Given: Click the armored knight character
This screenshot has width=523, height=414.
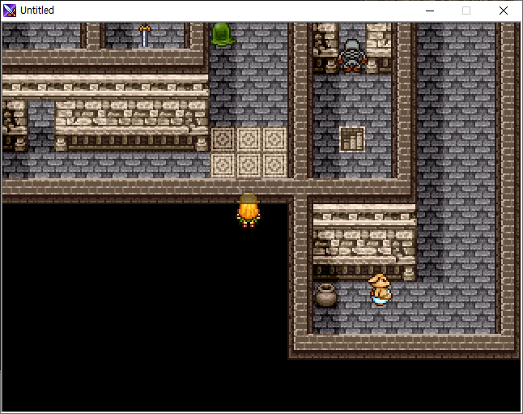Looking at the screenshot, I should pos(352,55).
